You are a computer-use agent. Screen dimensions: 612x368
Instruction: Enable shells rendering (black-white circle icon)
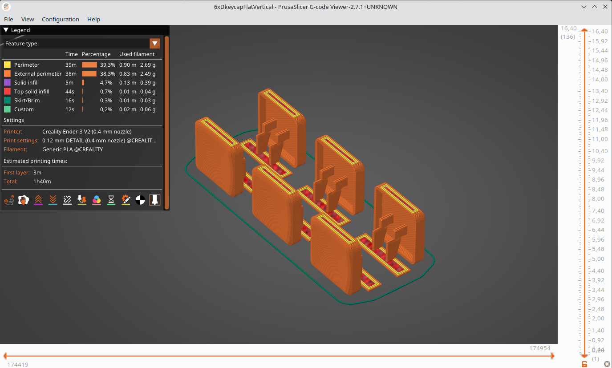[140, 200]
